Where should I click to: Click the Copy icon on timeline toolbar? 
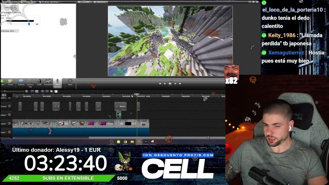51,91
